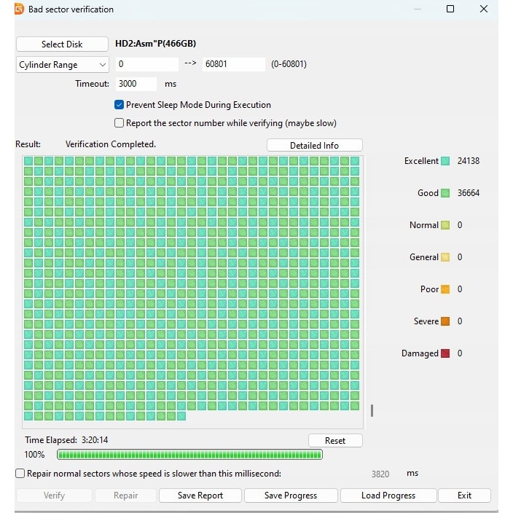Click Save Report button
Viewport: 513px width, 513px height.
tap(200, 496)
